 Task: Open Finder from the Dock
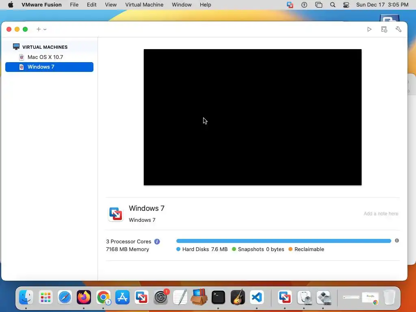(x=26, y=297)
